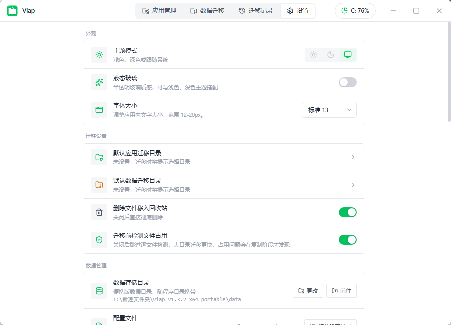Image resolution: width=451 pixels, height=325 pixels.
Task: Click the 迁移设置 section heading
Action: [x=96, y=136]
